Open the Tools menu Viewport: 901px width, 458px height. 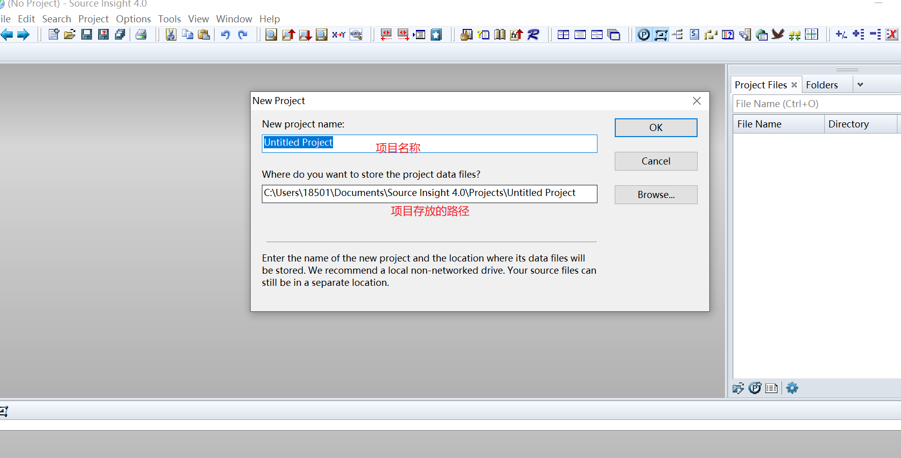point(169,19)
